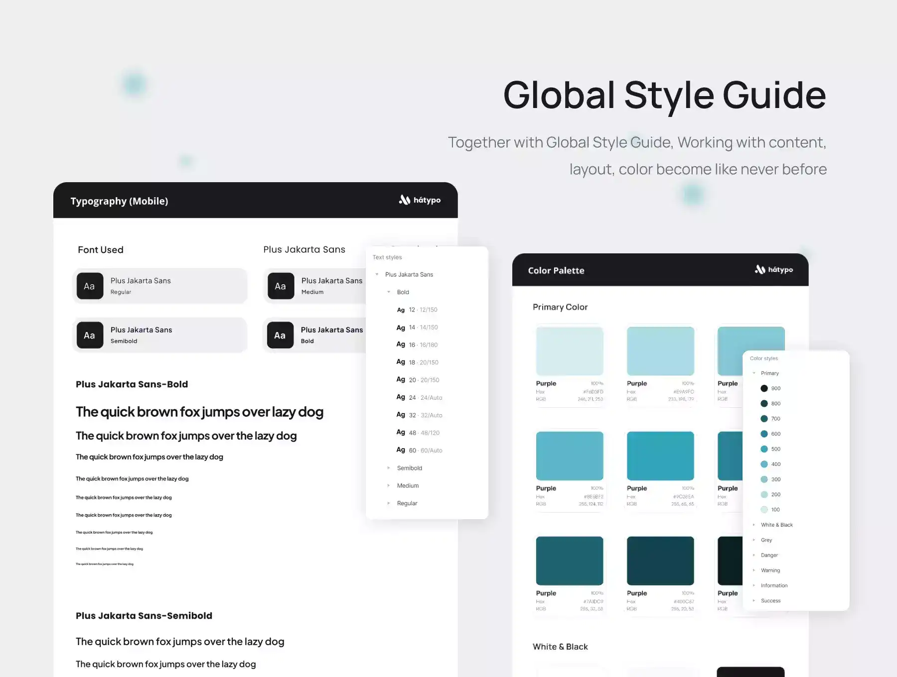Click the Aa icon for Plus Jakarta Sans Semibold
Viewport: 897px width, 677px height.
point(90,336)
